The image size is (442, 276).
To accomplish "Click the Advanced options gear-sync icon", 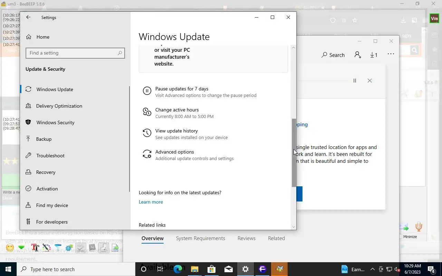I will 147,154.
